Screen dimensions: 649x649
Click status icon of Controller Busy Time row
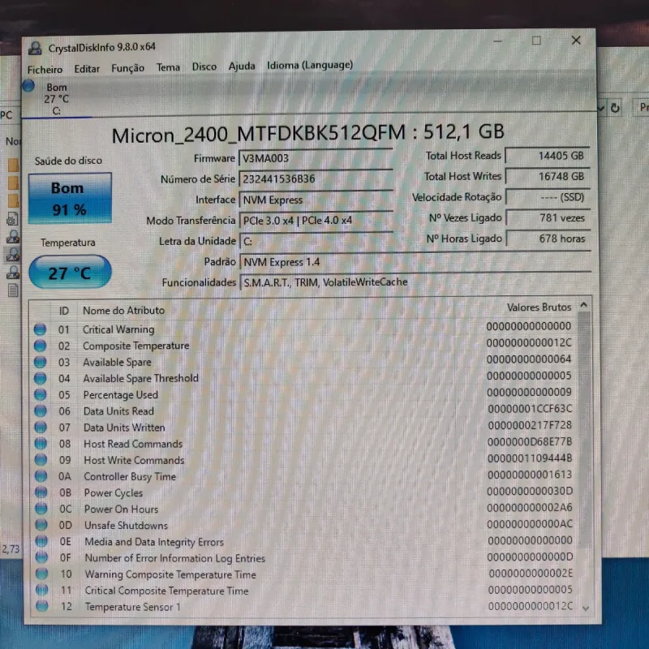[x=41, y=476]
